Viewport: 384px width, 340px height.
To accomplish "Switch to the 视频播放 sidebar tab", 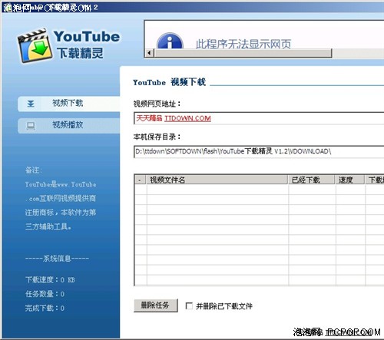I will pos(68,126).
